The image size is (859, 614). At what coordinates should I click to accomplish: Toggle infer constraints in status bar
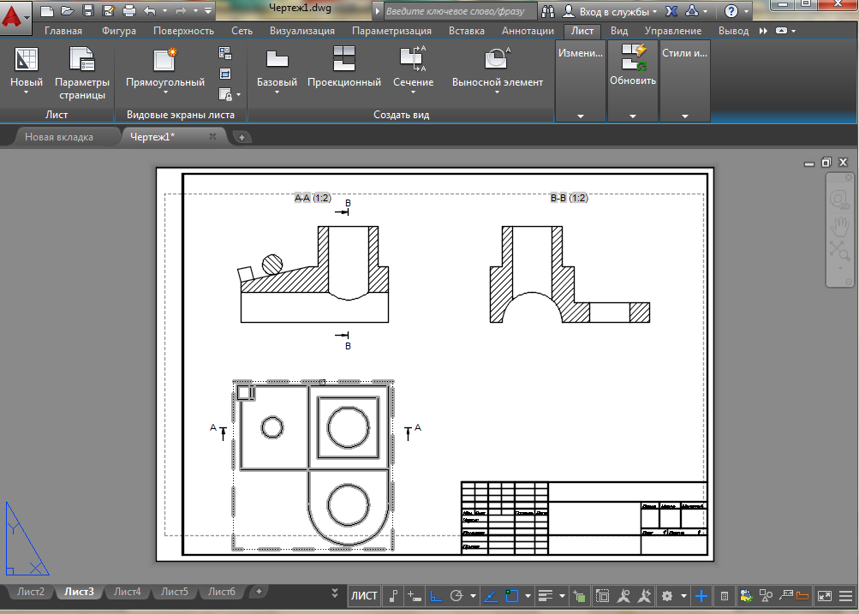(x=393, y=596)
